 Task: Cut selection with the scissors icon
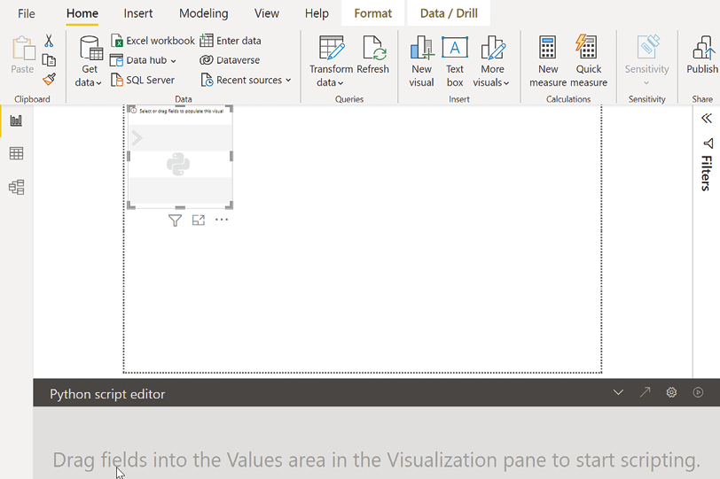click(x=49, y=41)
